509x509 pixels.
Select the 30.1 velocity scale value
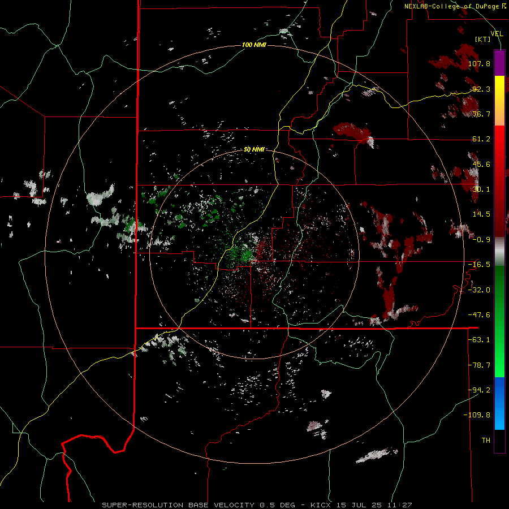(481, 189)
